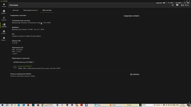Expand the '+ ещё 2' storage entry
191x107 pixels.
(15, 53)
